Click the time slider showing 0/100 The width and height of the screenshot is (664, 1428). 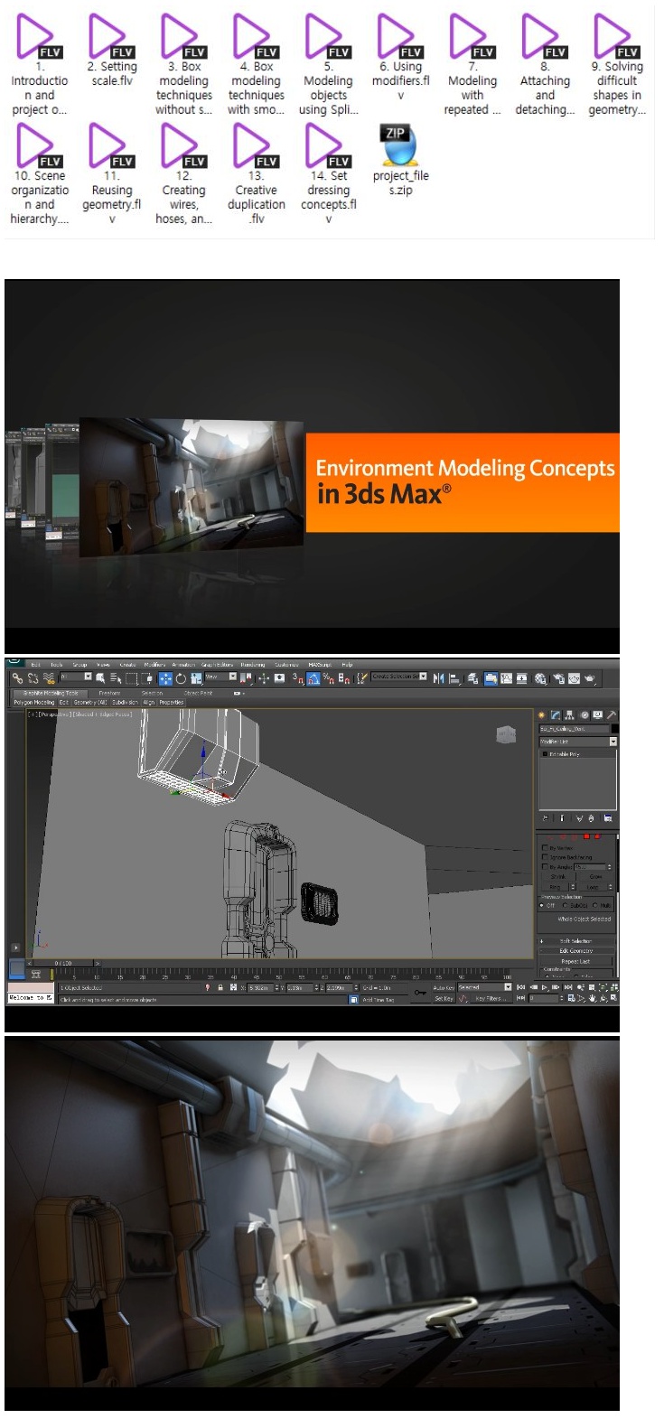63,963
